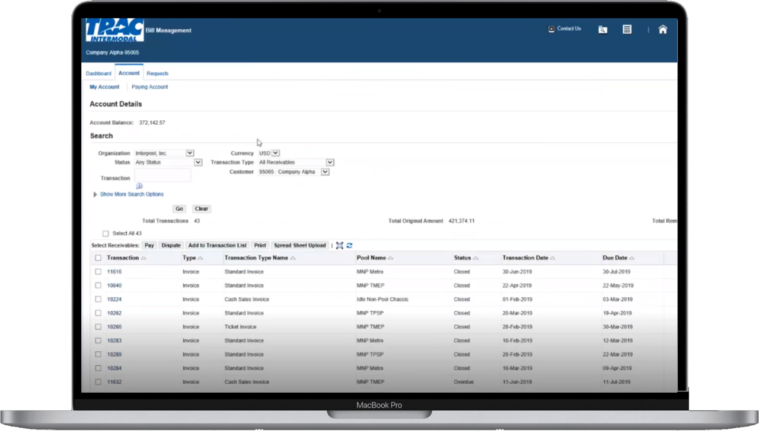Open the Paying Account tab
Image resolution: width=759 pixels, height=443 pixels.
click(149, 86)
